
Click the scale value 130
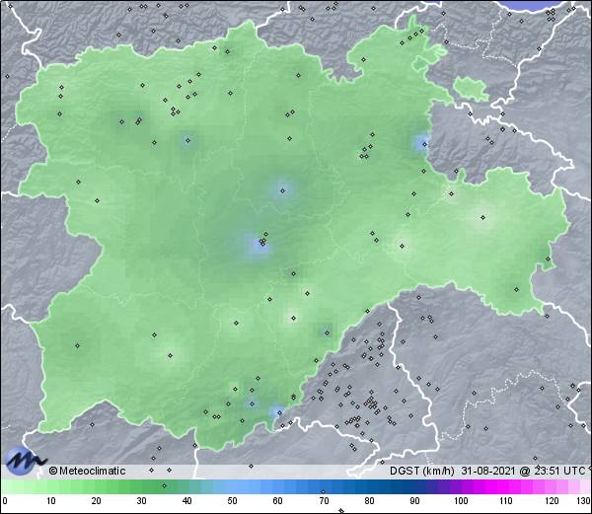pos(584,501)
